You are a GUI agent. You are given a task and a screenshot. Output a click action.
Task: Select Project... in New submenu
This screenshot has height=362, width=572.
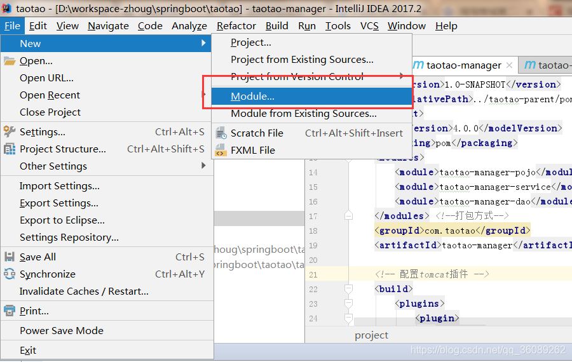point(311,43)
